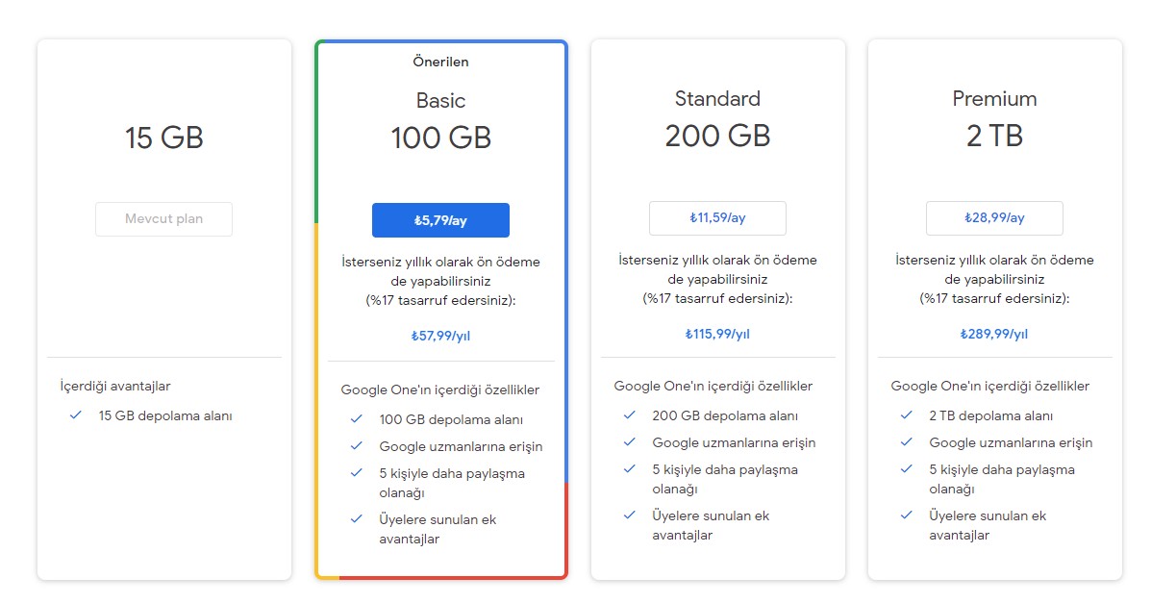Viewport: 1151px width, 603px height.
Task: Select the ₺289,99/yıl annual Premium link
Action: [994, 335]
